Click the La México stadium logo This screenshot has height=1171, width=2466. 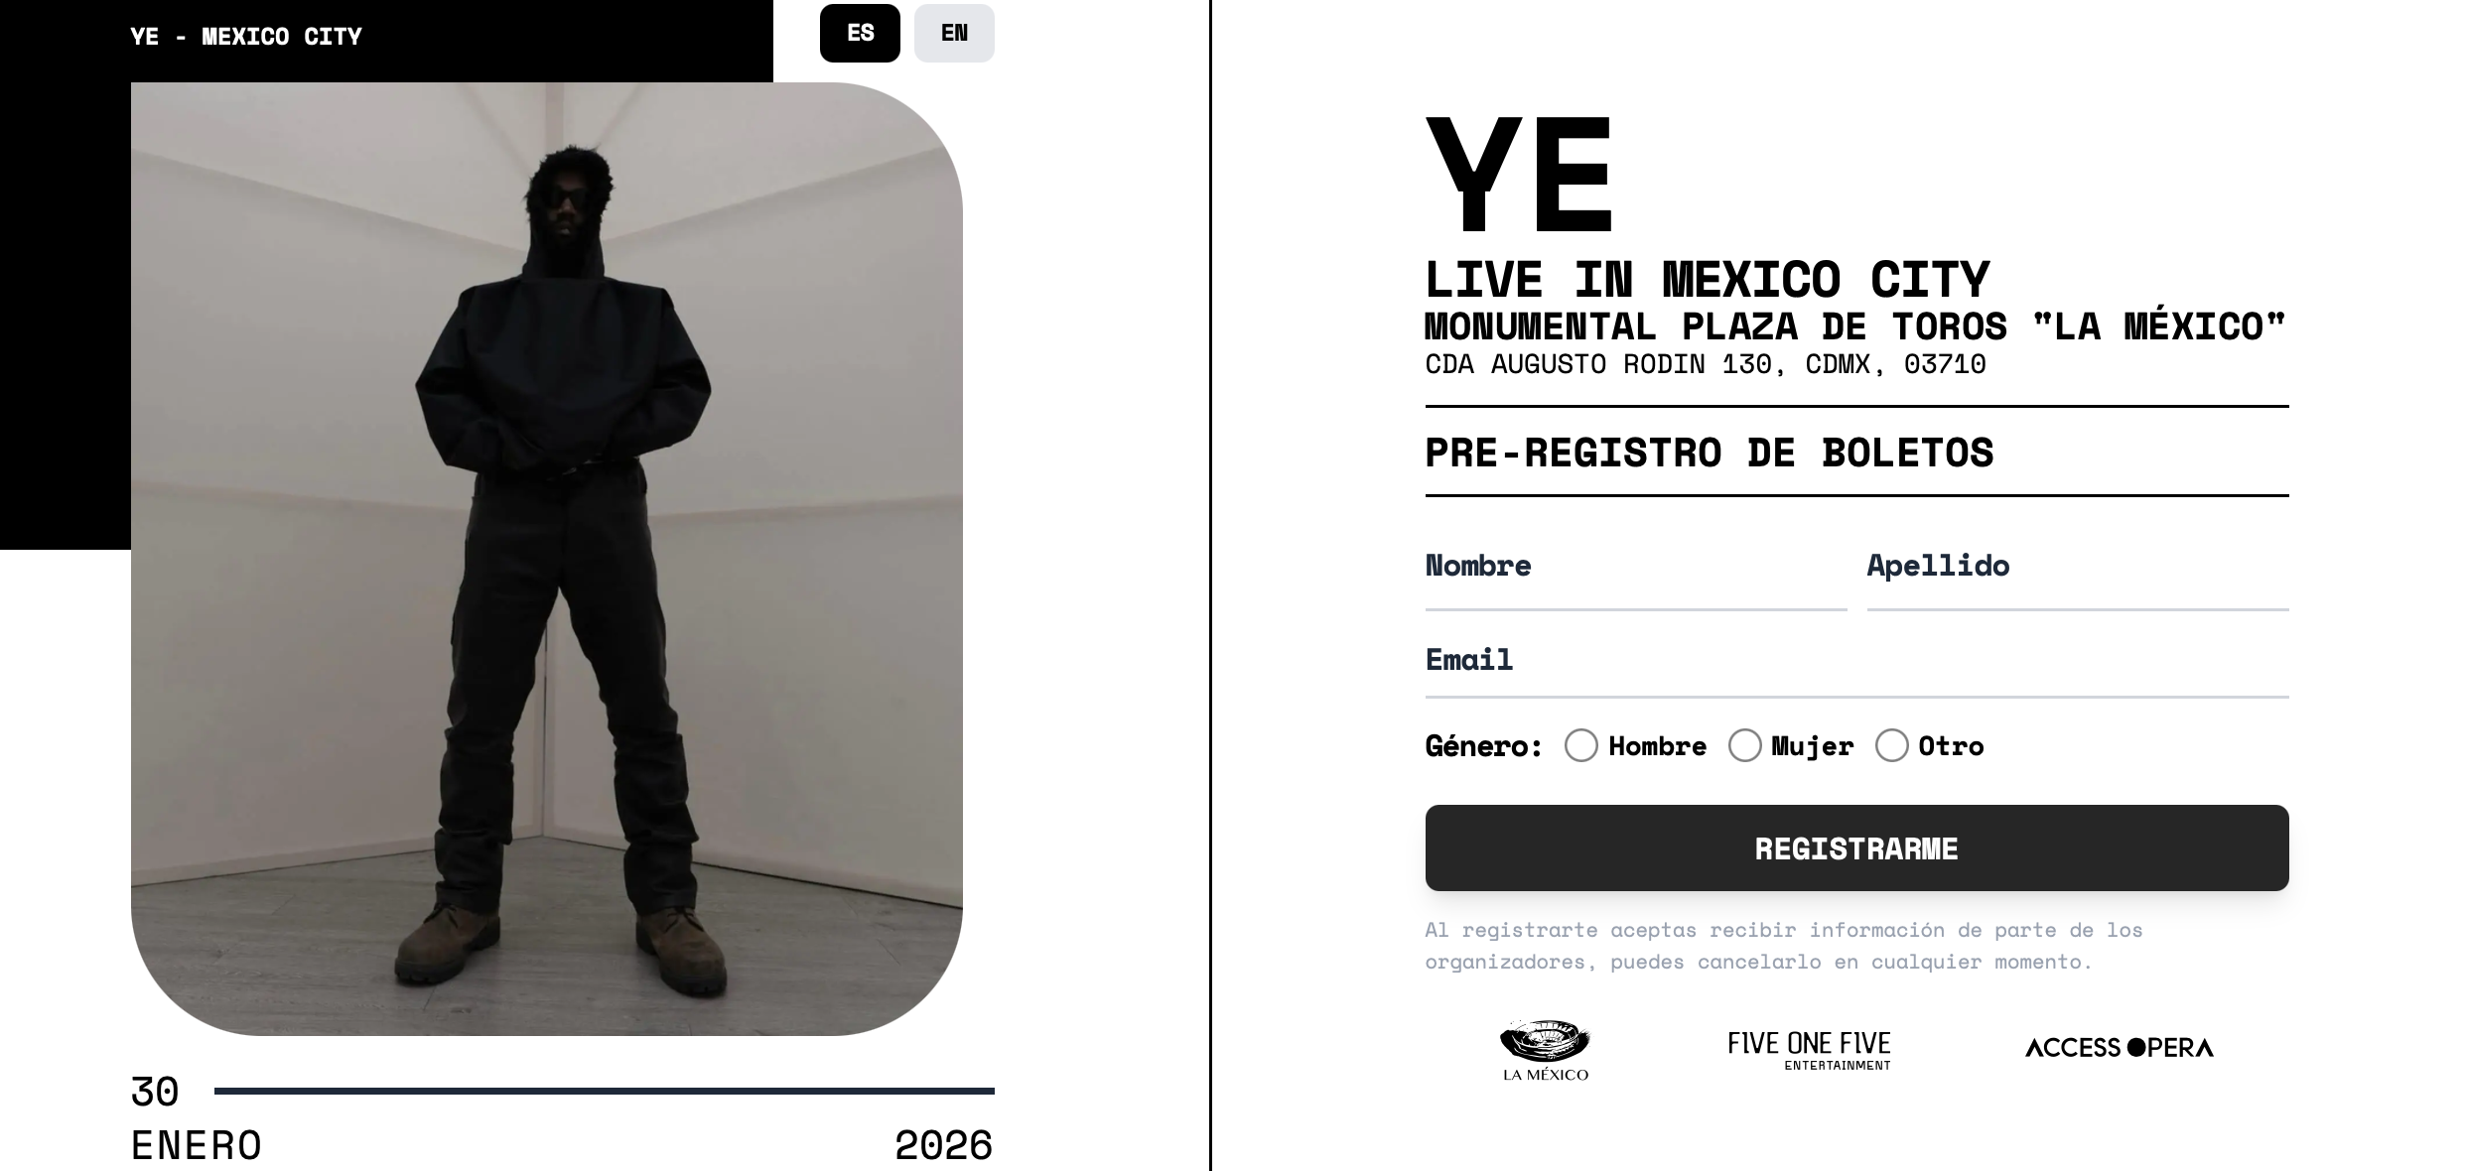[1545, 1050]
